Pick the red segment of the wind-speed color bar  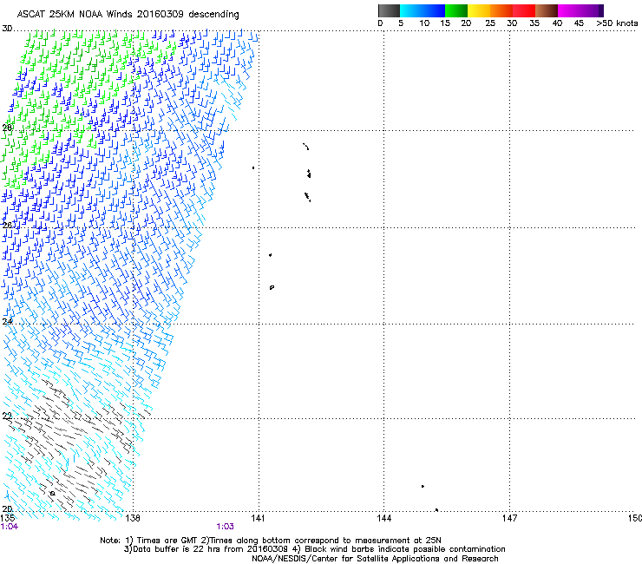[x=524, y=10]
